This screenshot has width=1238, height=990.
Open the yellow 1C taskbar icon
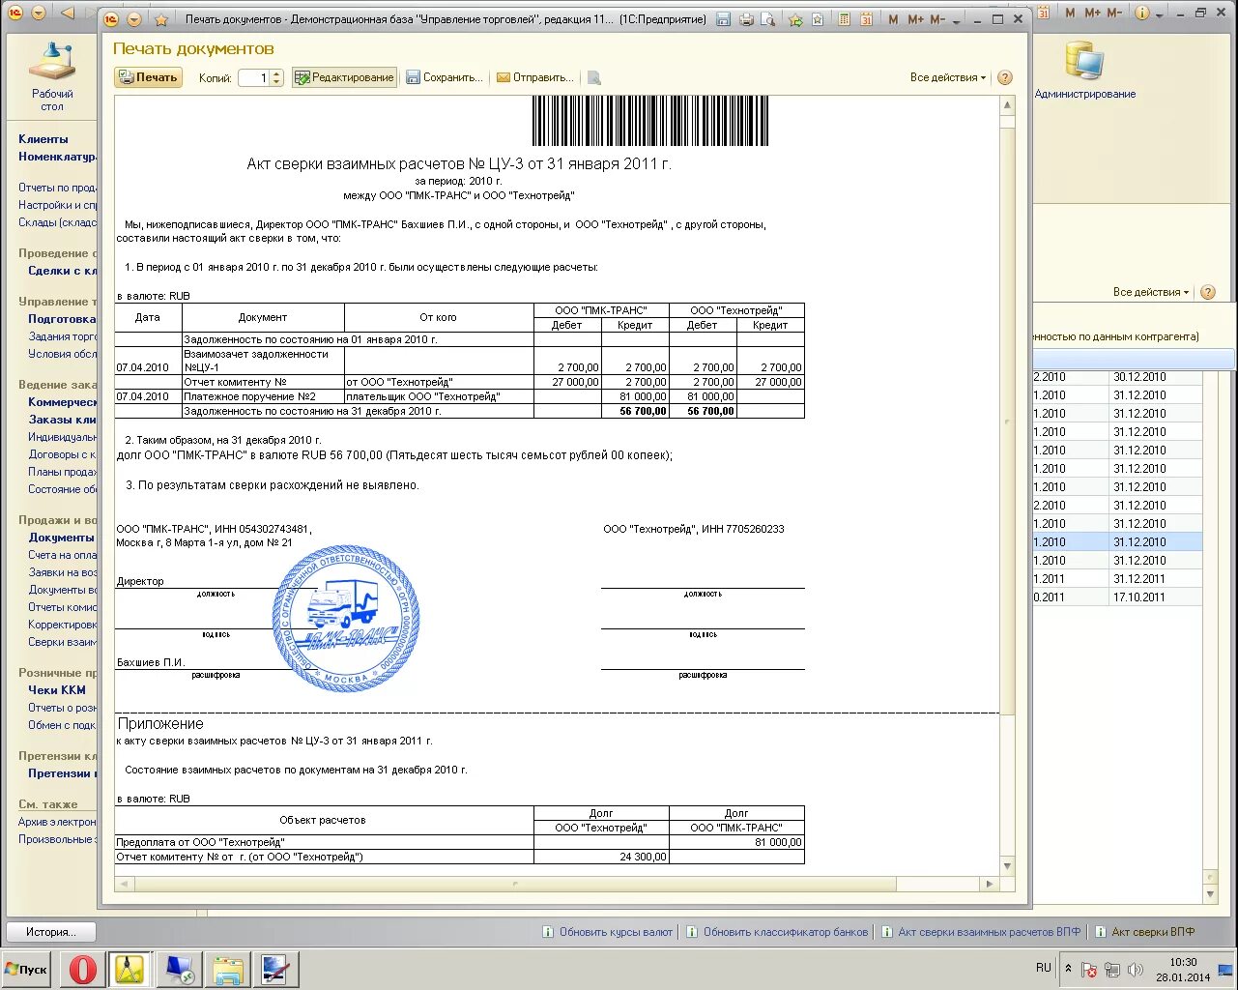[x=130, y=970]
